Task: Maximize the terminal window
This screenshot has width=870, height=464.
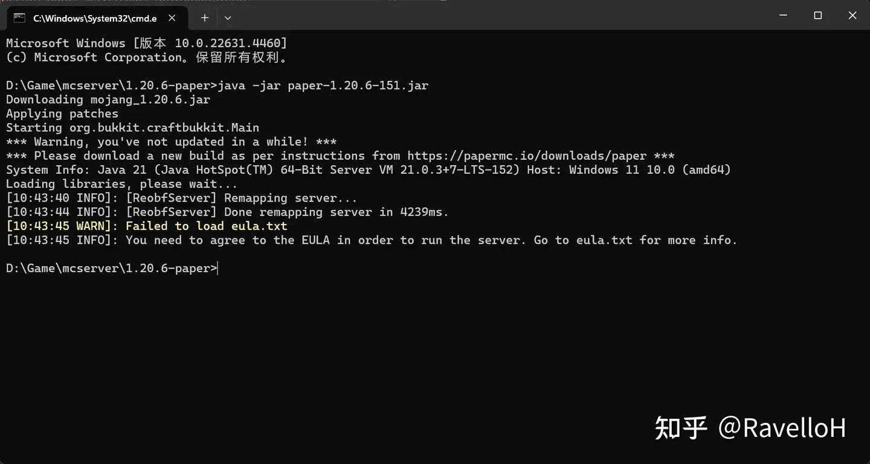Action: (x=818, y=16)
